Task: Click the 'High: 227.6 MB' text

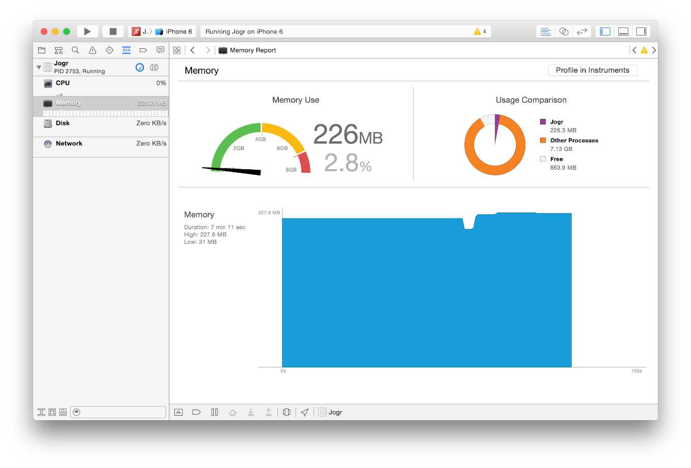Action: click(x=205, y=235)
